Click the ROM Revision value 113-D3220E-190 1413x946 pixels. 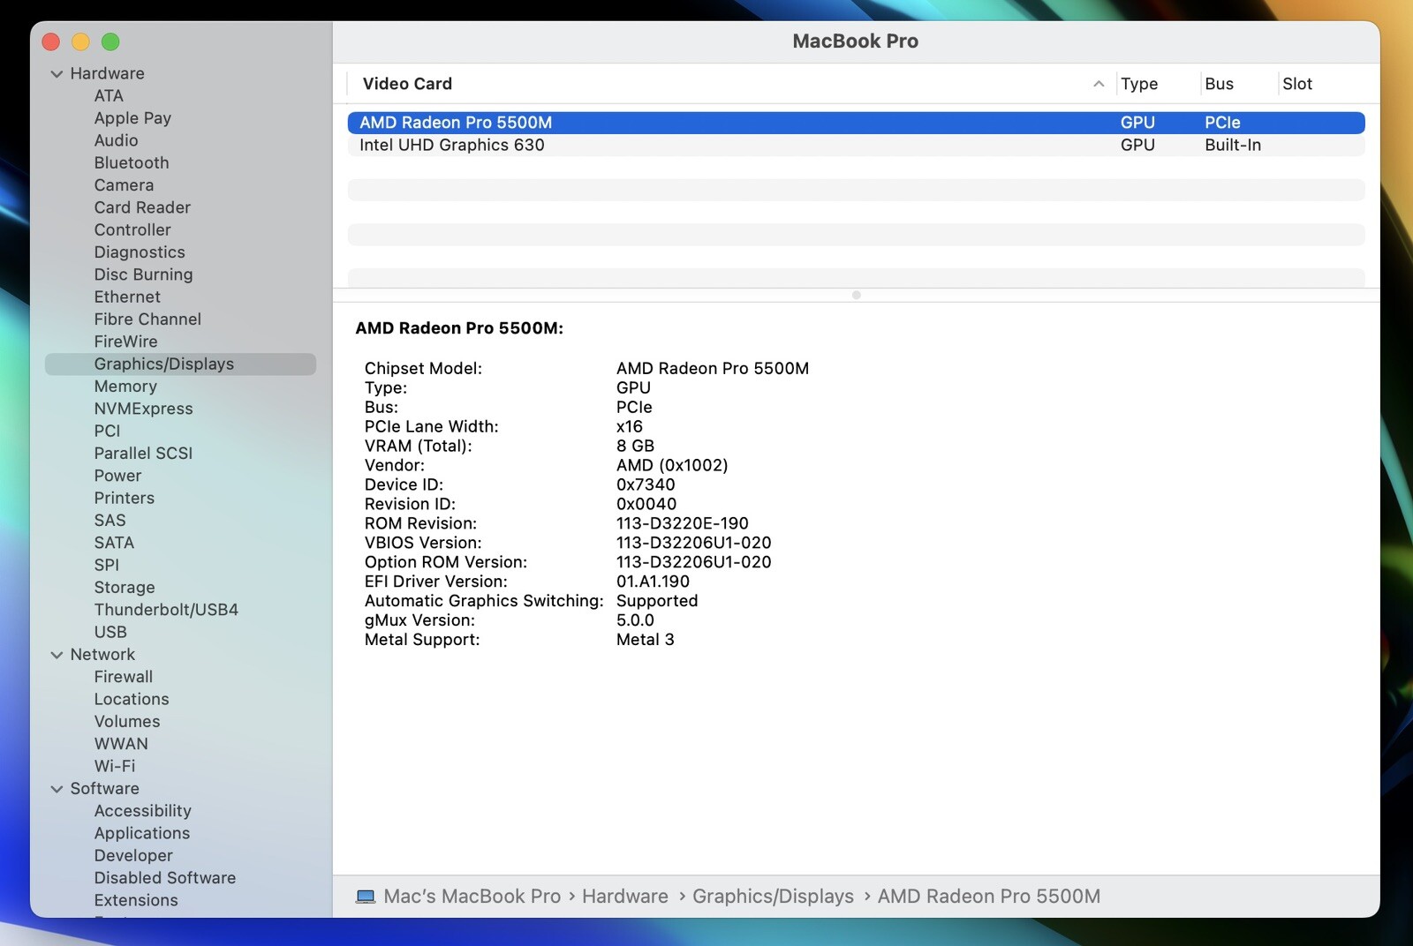(x=683, y=523)
